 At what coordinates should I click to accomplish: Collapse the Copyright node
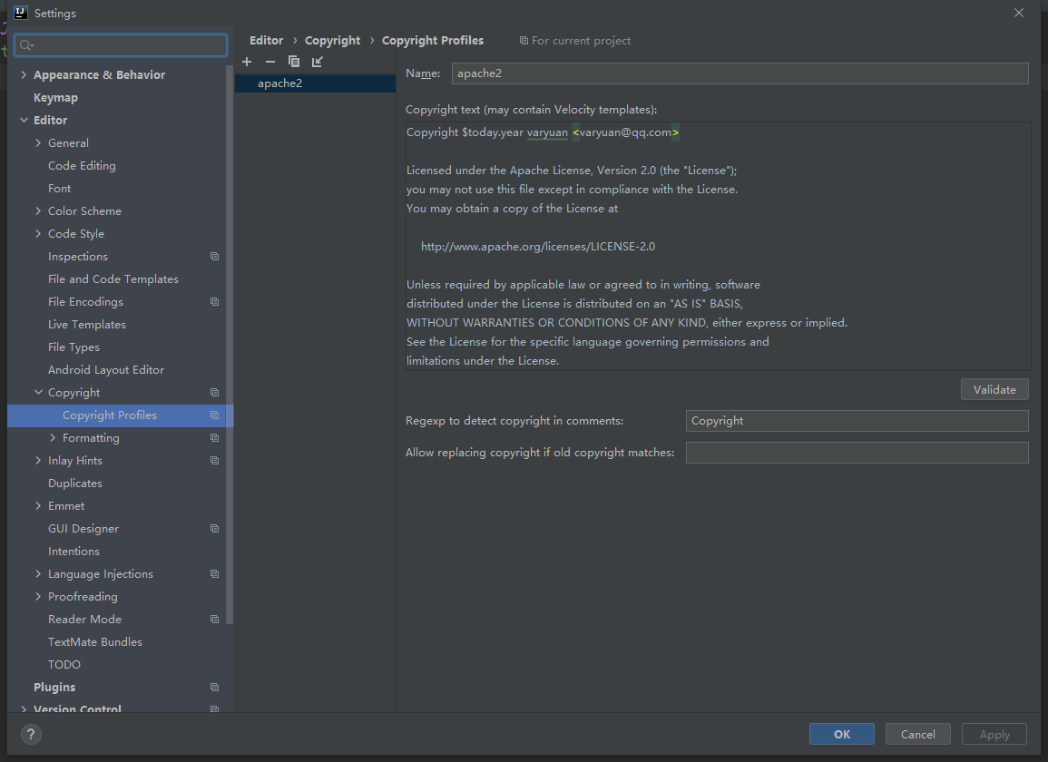pos(38,393)
